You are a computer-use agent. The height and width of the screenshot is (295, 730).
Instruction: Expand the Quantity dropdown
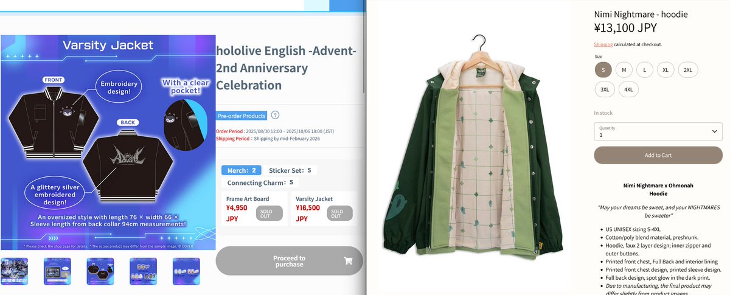point(658,131)
